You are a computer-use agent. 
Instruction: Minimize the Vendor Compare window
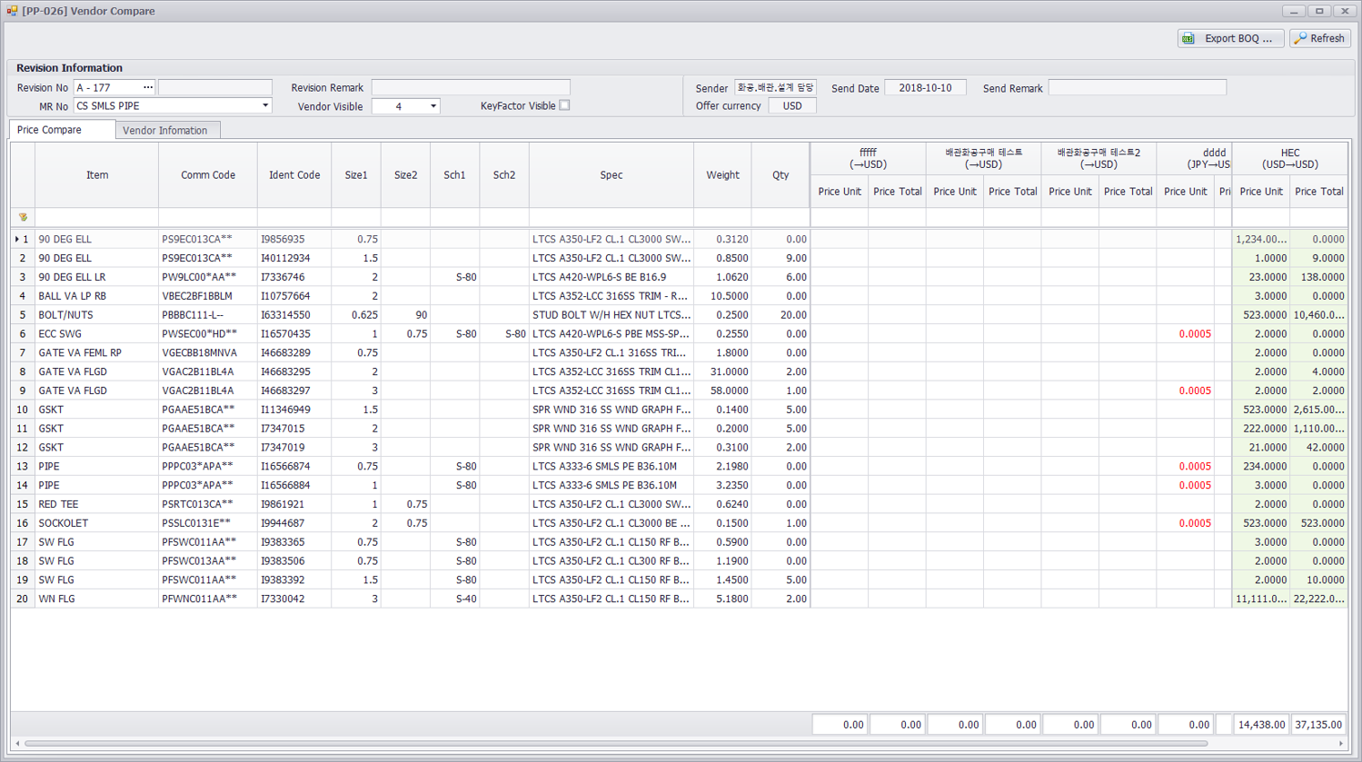[x=1293, y=11]
